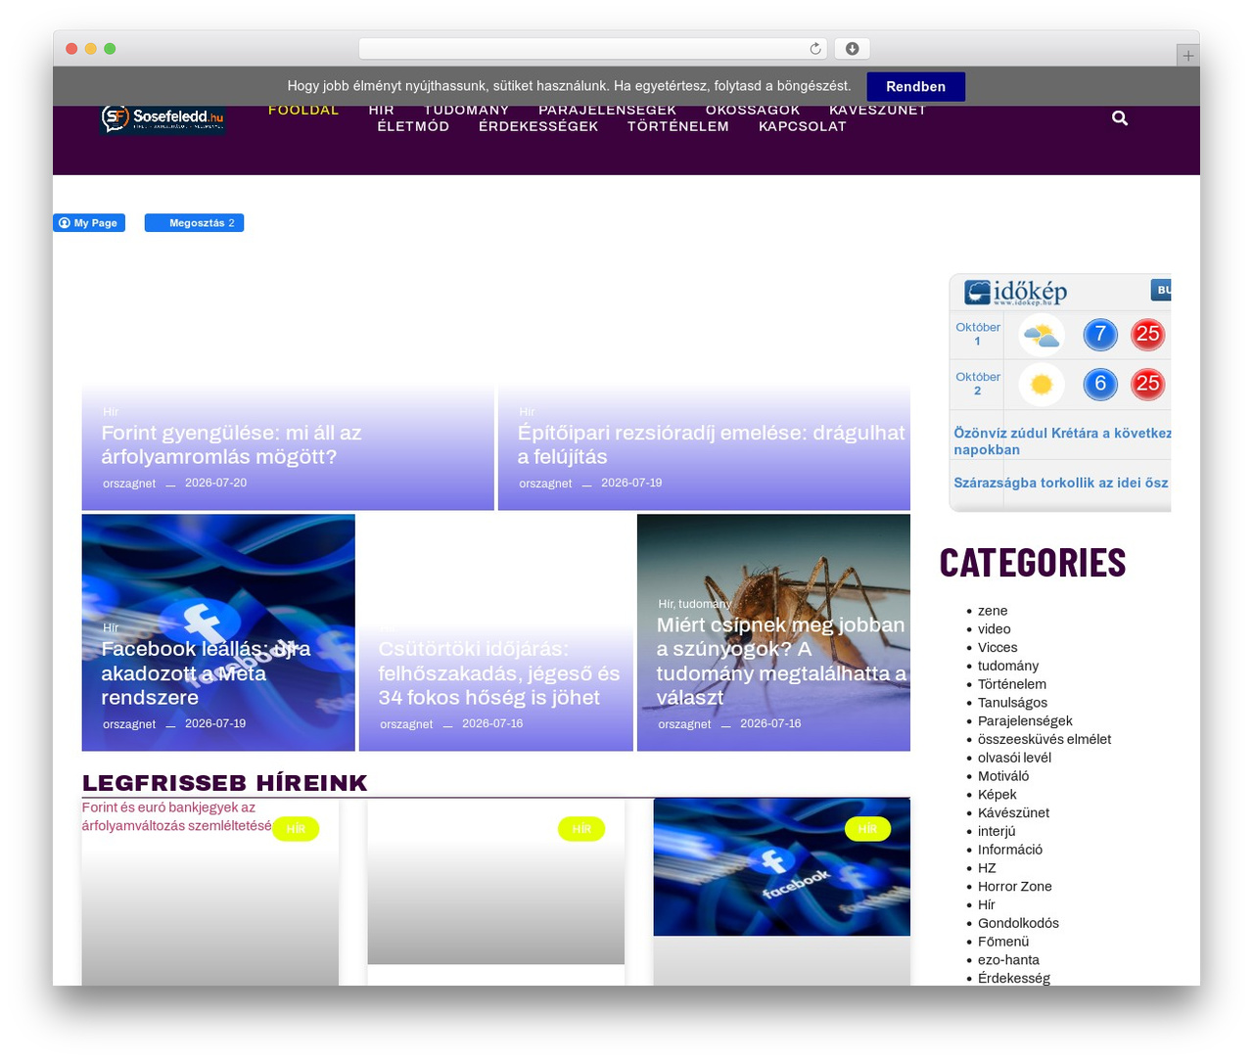Open the Történelem menu item
Image resolution: width=1253 pixels, height=1061 pixels.
(678, 126)
